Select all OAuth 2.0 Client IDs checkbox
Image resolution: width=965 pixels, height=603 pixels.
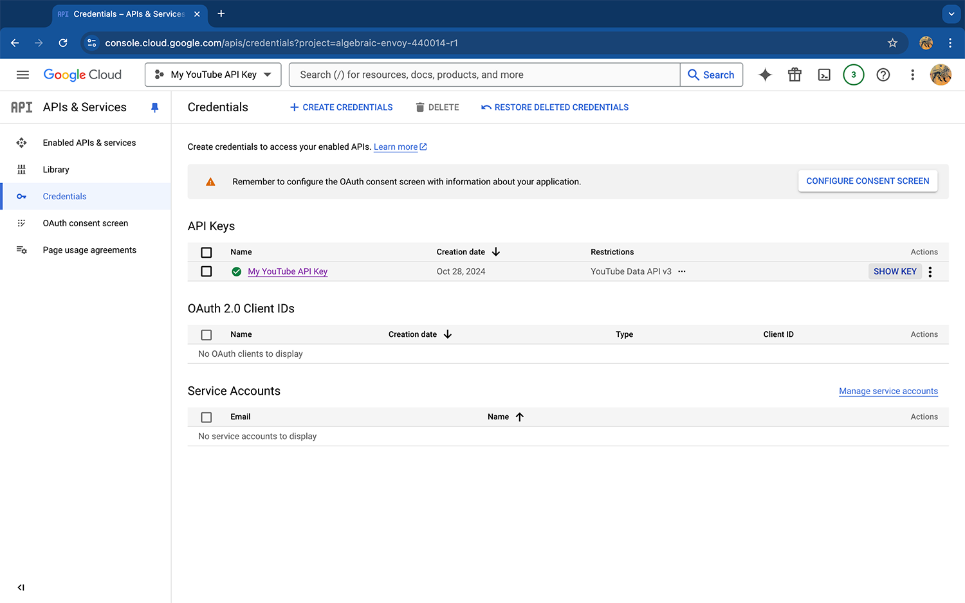[x=207, y=334]
